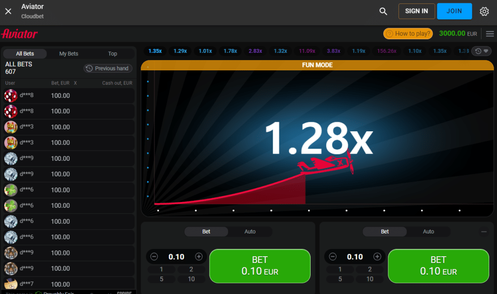Image resolution: width=497 pixels, height=294 pixels.
Task: Place the bet with left green BET button
Action: 260,266
